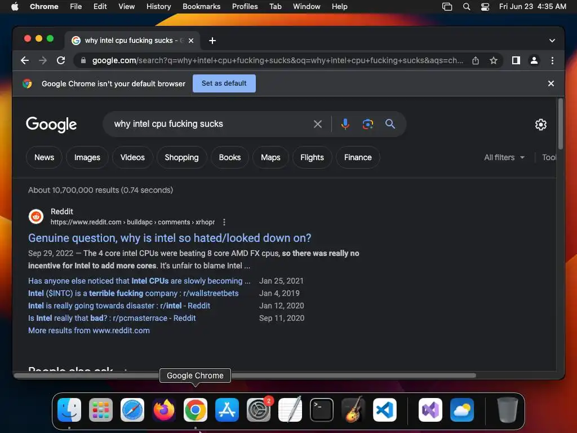Close the current browser tab
This screenshot has width=577, height=433.
point(191,41)
